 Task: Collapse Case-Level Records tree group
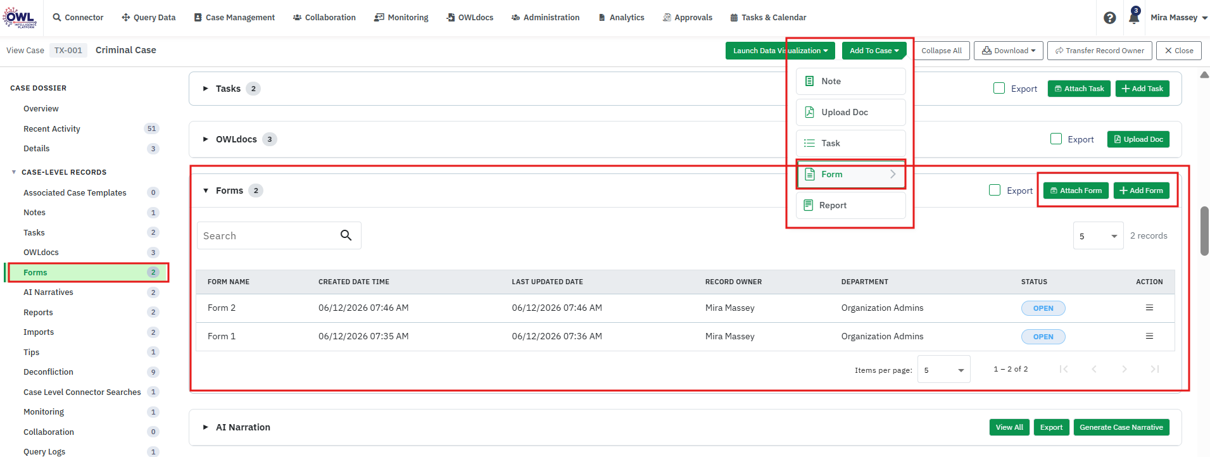click(14, 172)
